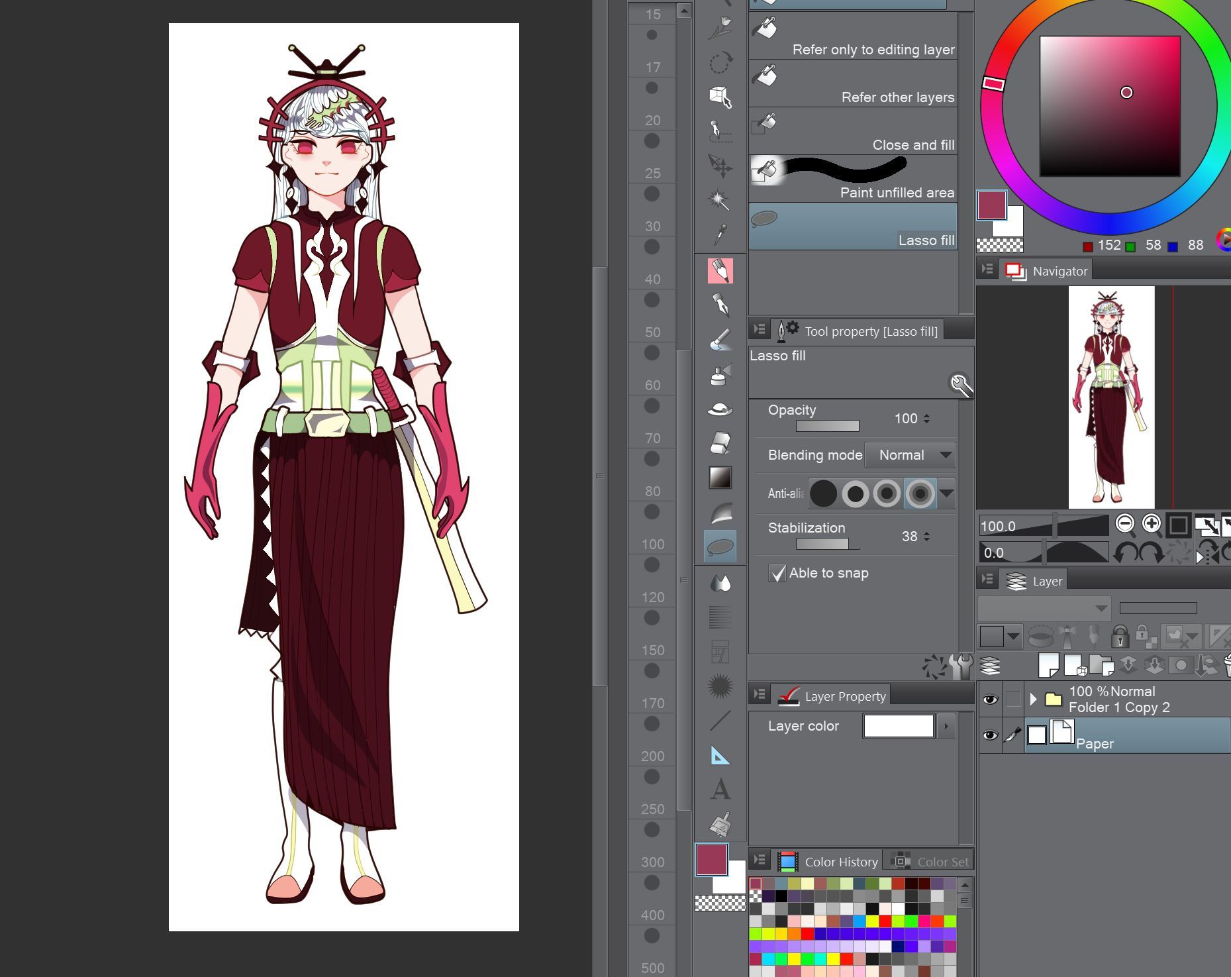Select the Ruler triangle tool
The image size is (1231, 977).
720,755
